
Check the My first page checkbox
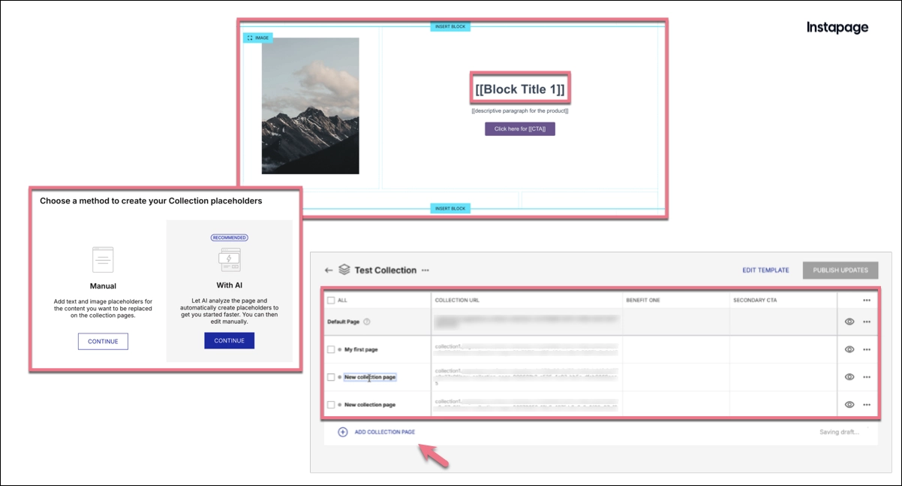[331, 349]
